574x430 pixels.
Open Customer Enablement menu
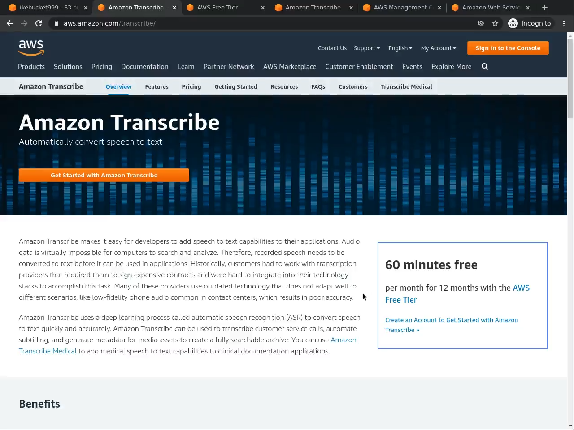[x=359, y=67]
